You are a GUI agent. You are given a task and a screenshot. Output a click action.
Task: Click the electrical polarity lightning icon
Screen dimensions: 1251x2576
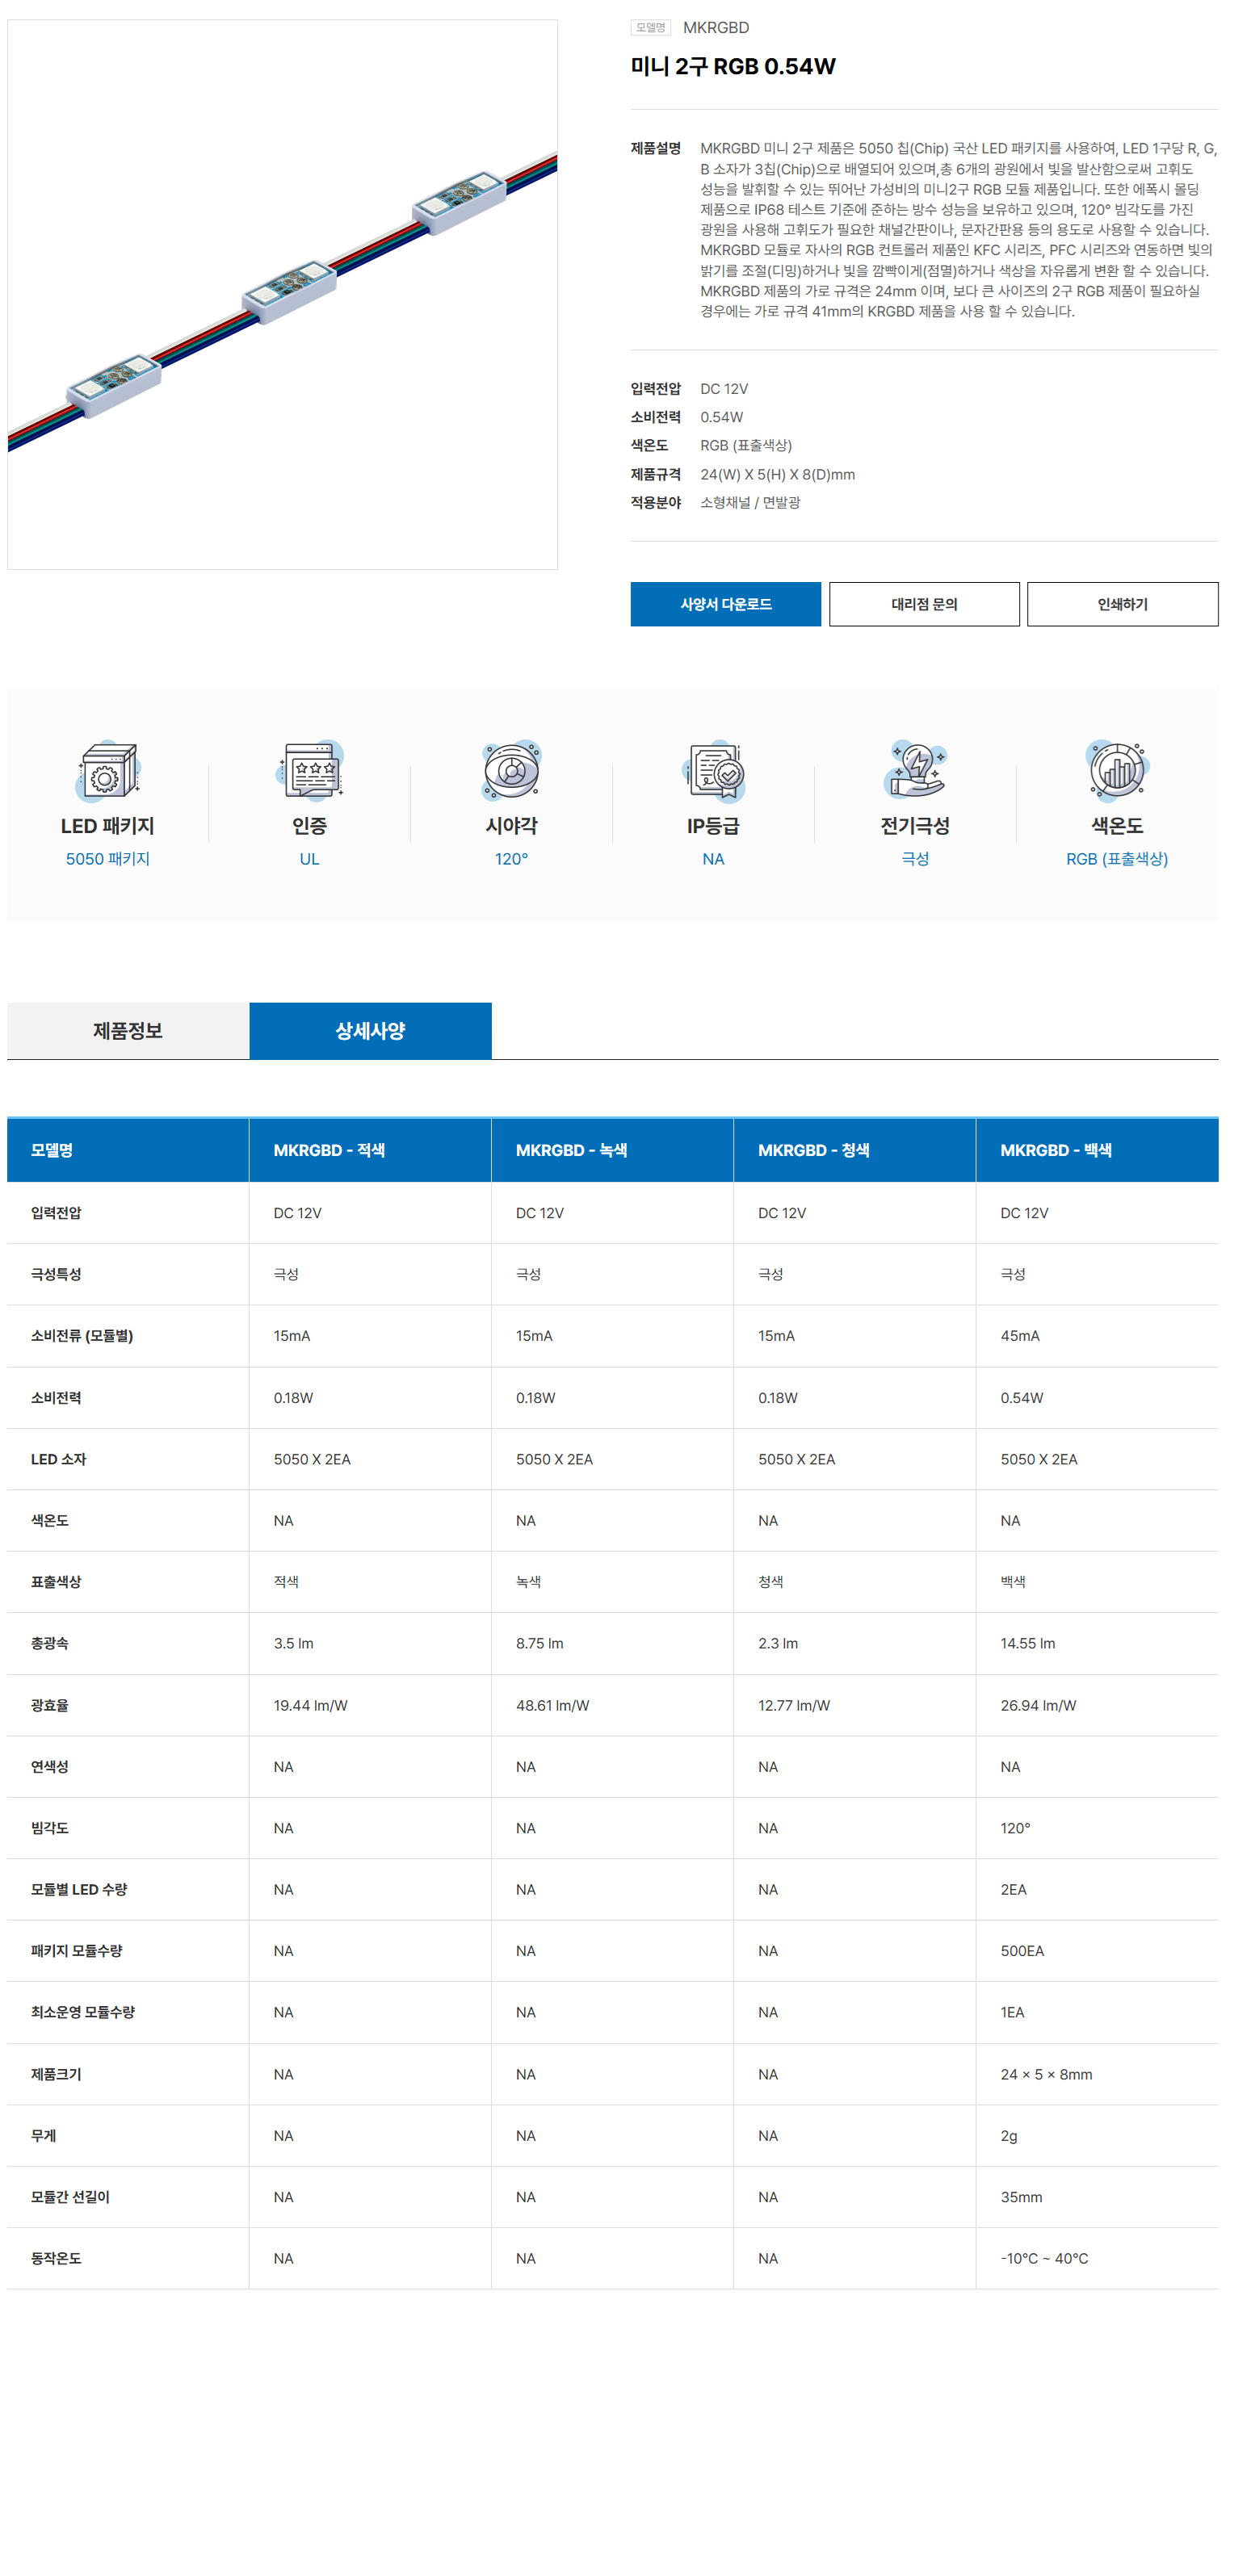(x=915, y=771)
